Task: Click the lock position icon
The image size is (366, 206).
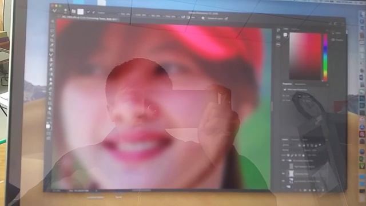Action: pyautogui.click(x=296, y=155)
